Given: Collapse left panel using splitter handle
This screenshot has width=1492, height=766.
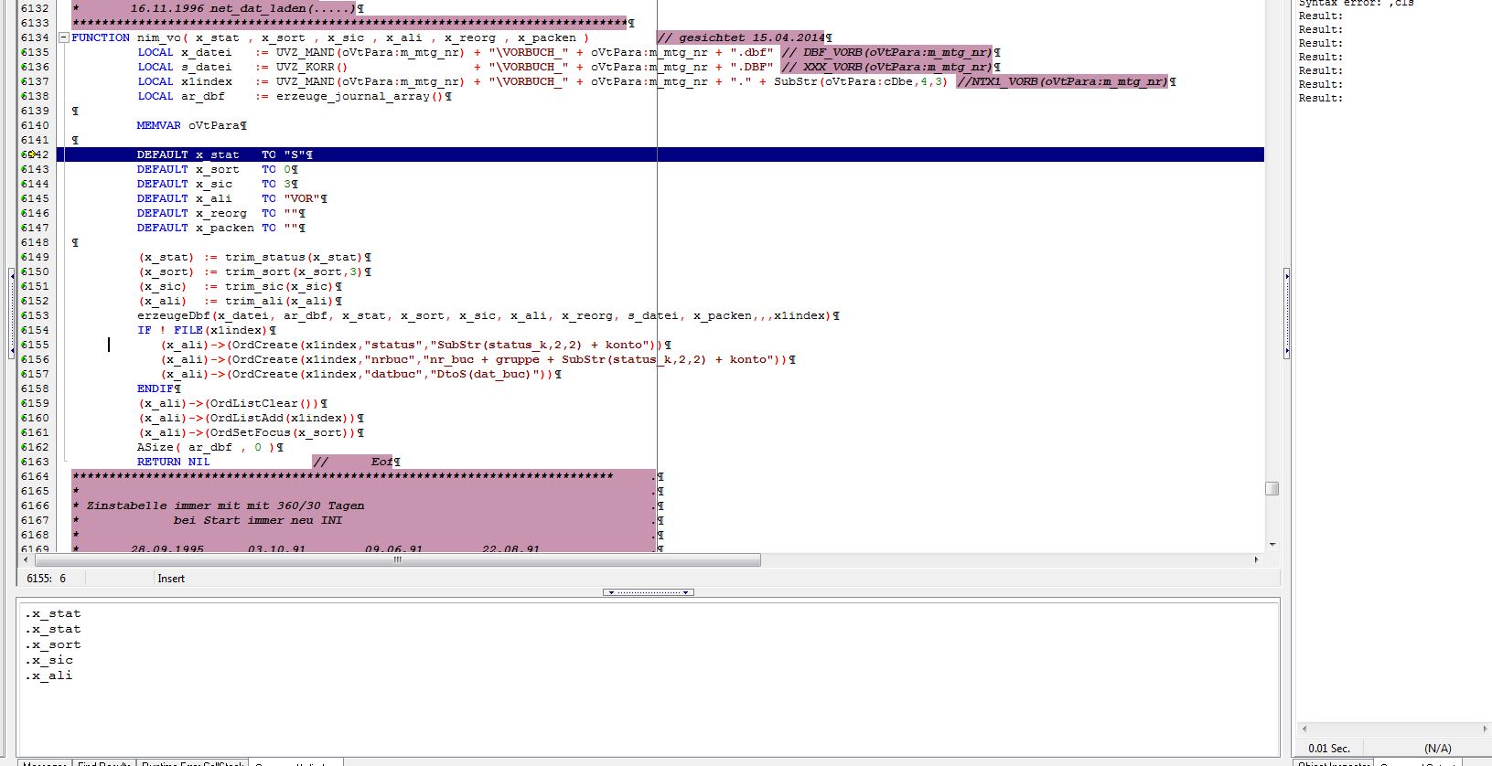Looking at the screenshot, I should [12, 312].
